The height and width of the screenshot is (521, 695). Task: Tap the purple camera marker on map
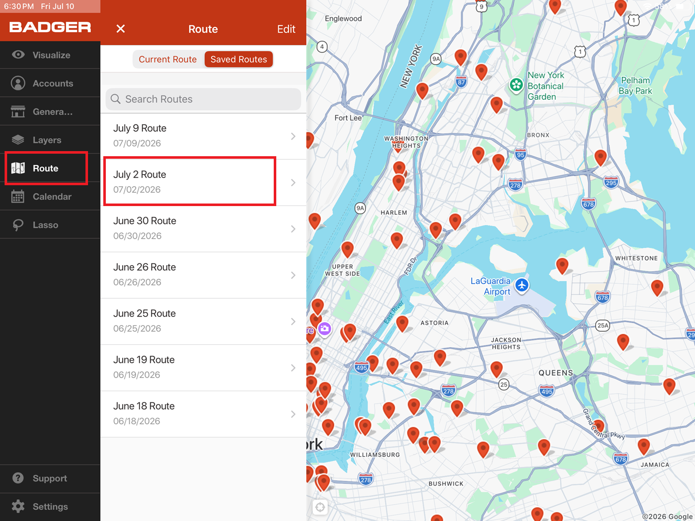[x=325, y=329]
